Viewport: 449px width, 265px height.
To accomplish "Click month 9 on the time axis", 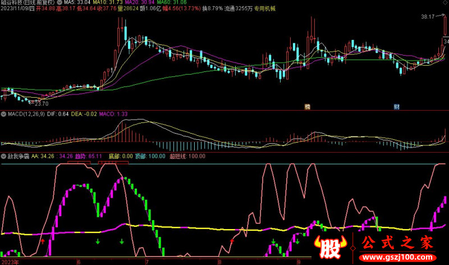I will tap(299, 262).
